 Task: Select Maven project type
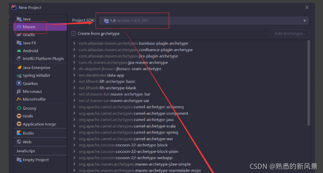(40, 27)
